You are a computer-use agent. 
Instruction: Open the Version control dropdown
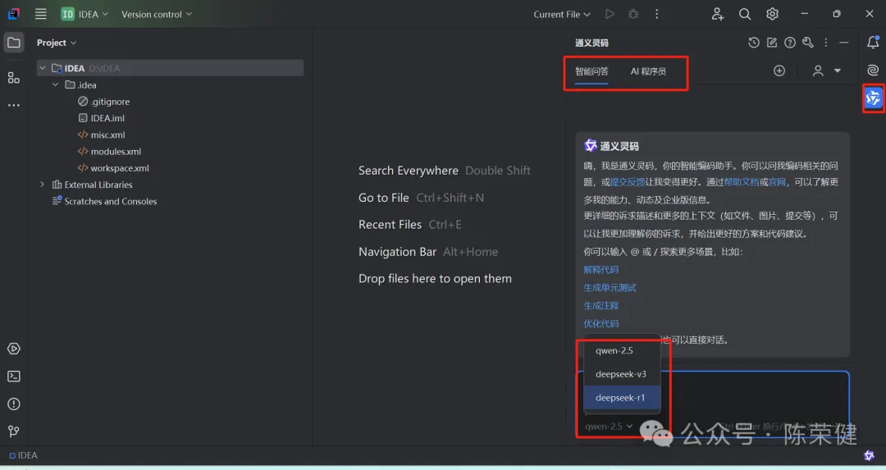[x=157, y=14]
